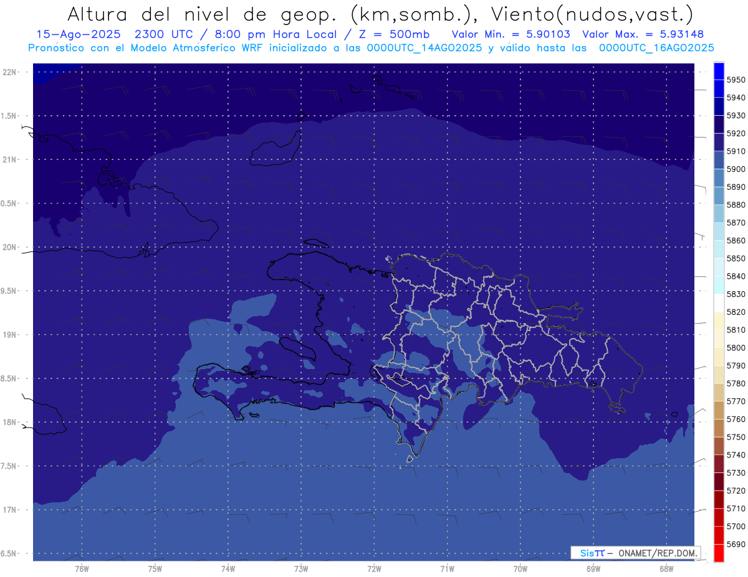Pick the light blue swatch between 5870 and 5880
This screenshot has height=577, width=748.
[x=719, y=213]
